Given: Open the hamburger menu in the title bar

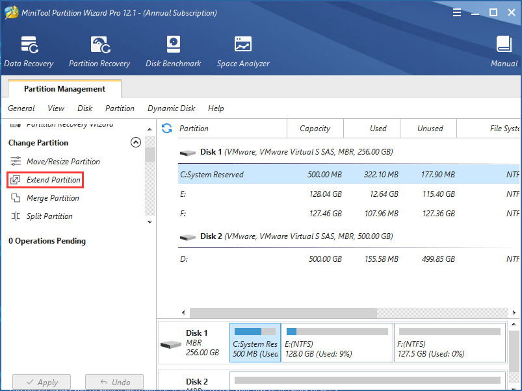Looking at the screenshot, I should 457,12.
